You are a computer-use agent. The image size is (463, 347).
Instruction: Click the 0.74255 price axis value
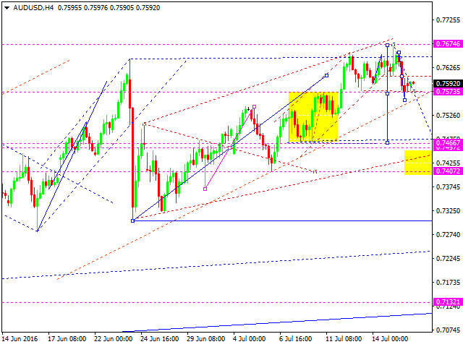point(448,163)
